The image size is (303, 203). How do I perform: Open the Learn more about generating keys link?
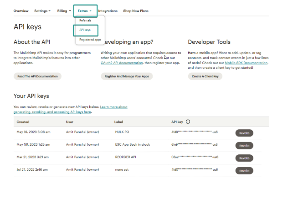coord(71,109)
